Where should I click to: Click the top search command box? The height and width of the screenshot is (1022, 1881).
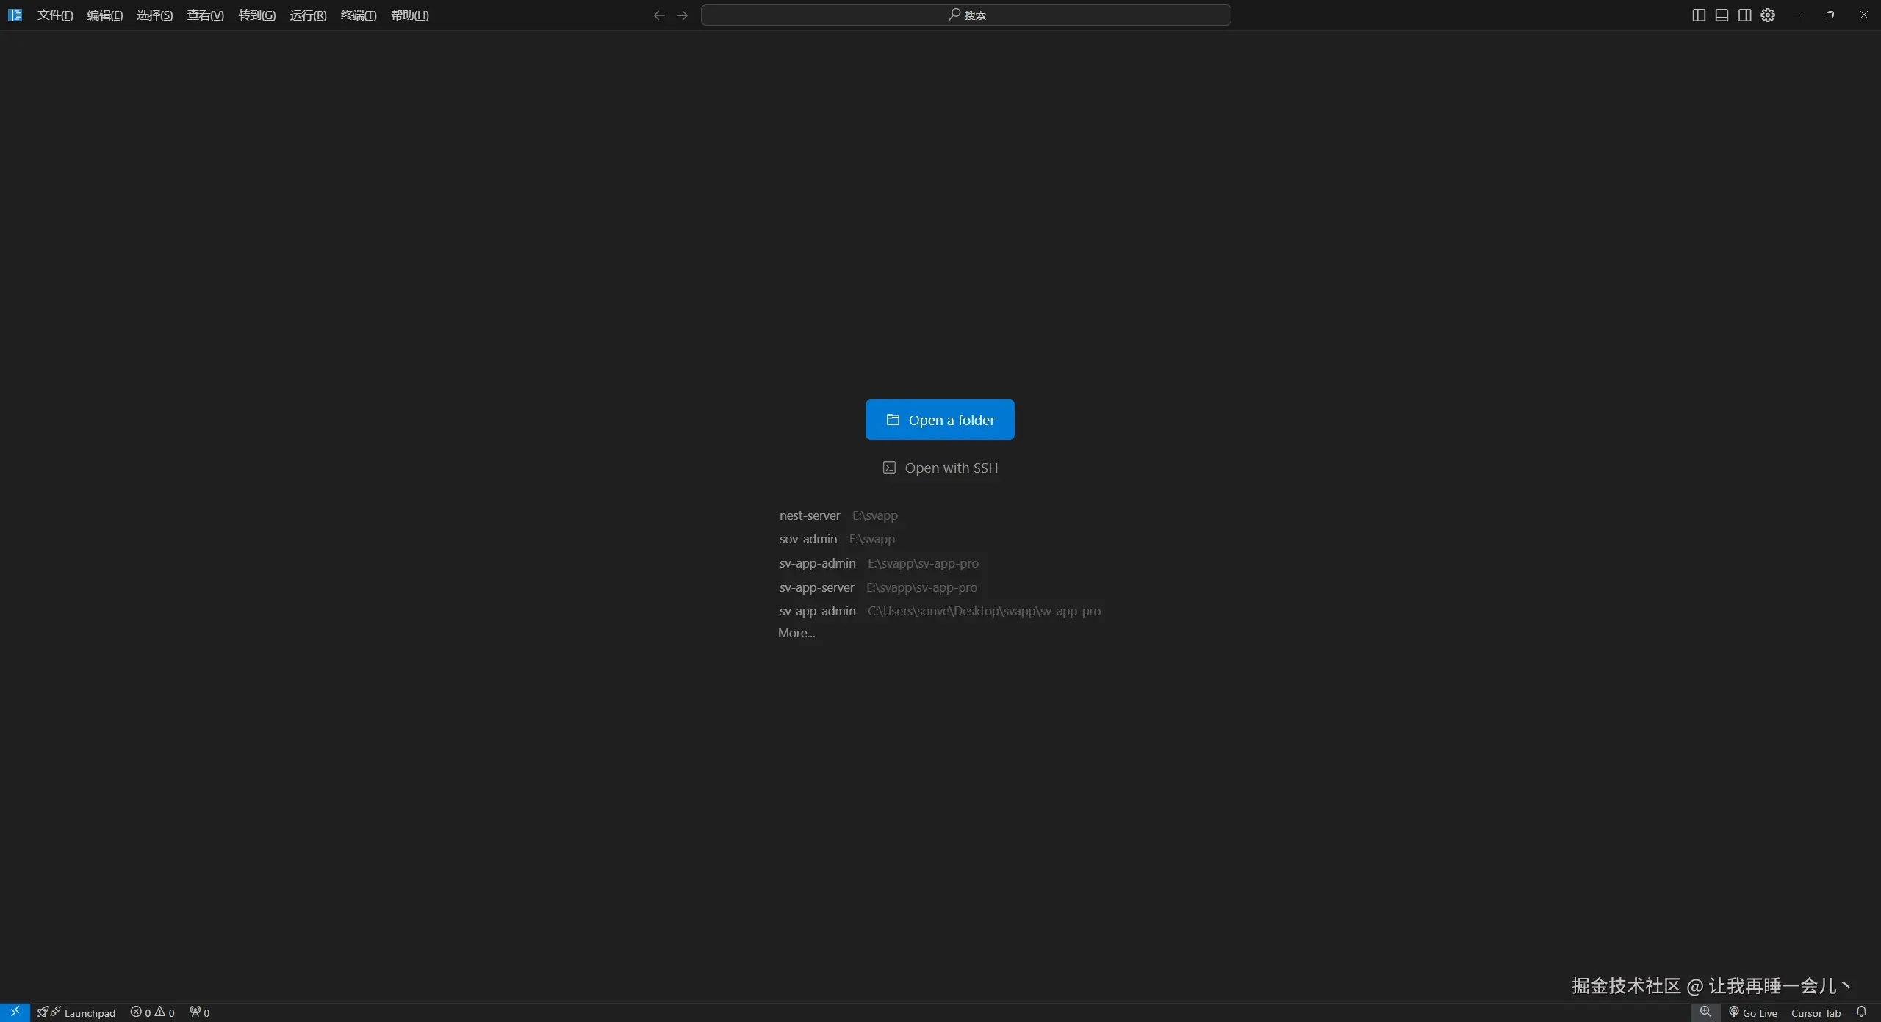coord(965,15)
